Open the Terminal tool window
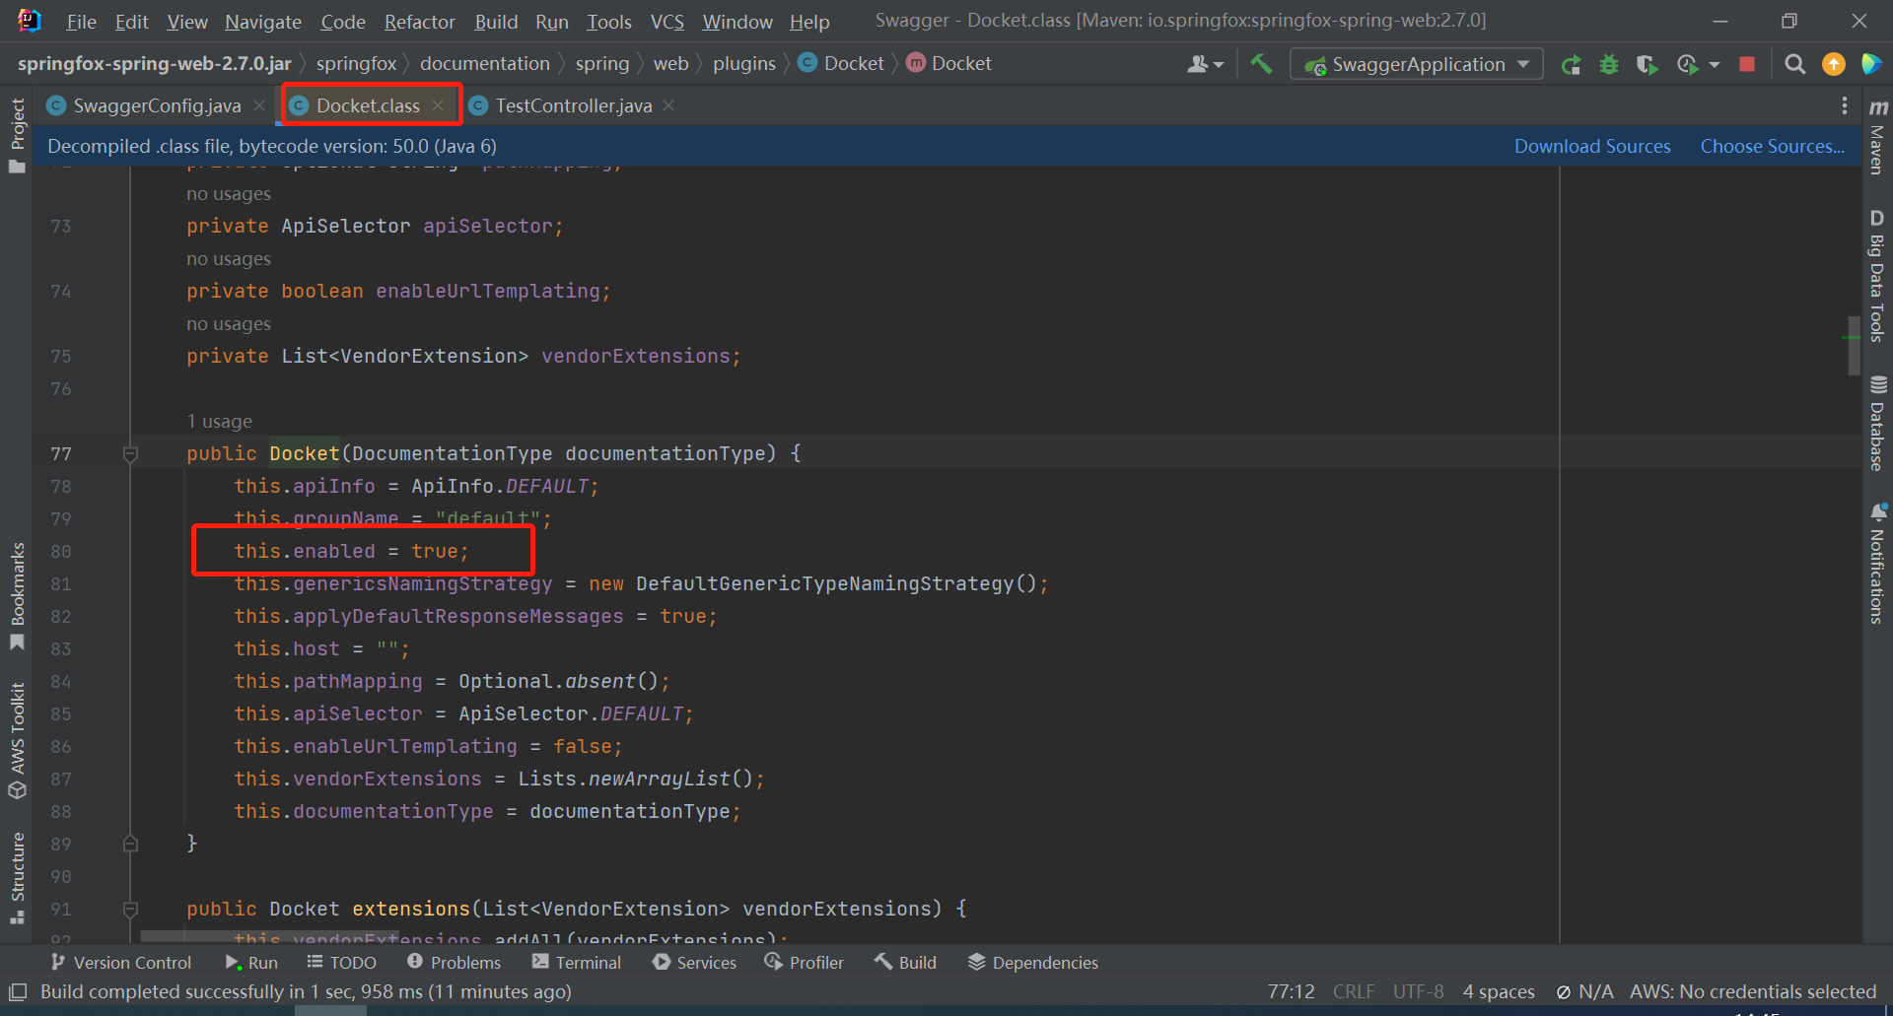The height and width of the screenshot is (1016, 1893). point(577,962)
